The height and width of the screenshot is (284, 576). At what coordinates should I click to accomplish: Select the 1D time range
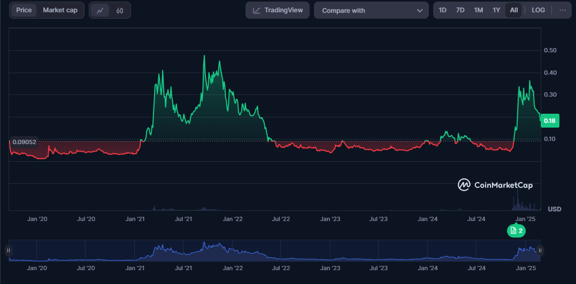(442, 10)
